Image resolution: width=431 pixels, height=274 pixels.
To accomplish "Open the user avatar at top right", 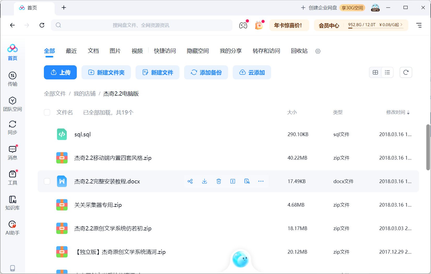I will pos(375,8).
